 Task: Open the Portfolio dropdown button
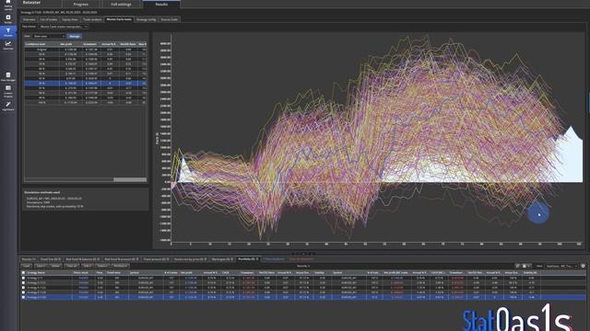120,266
